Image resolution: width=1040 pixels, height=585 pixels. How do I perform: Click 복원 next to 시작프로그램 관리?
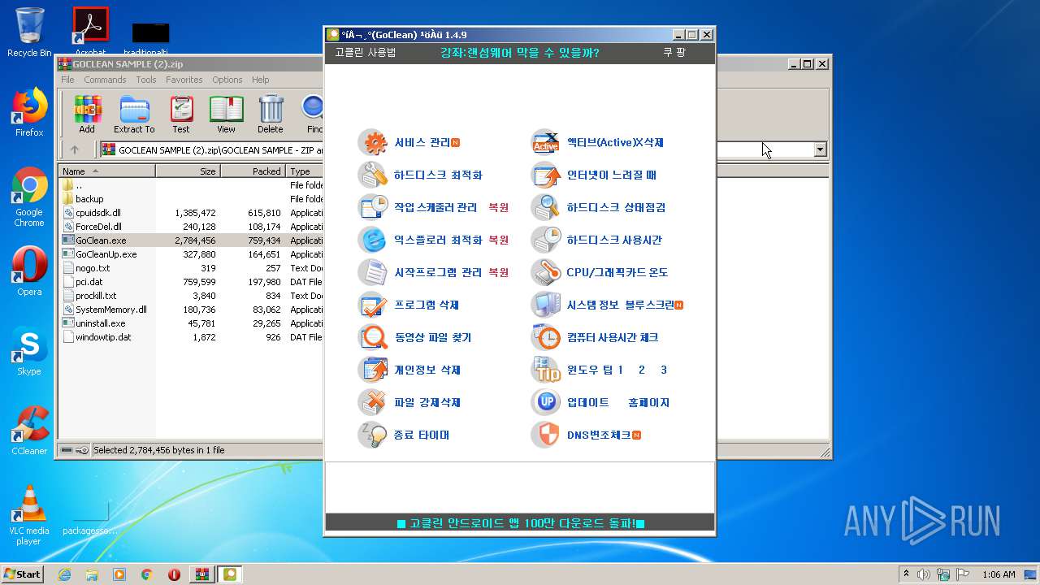point(498,272)
